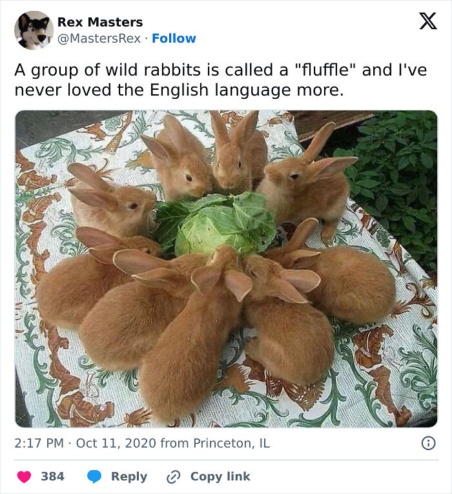The width and height of the screenshot is (452, 494).
Task: Open the Rex Masters display name
Action: tap(100, 22)
